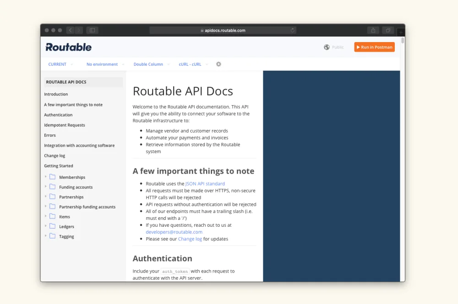Click the Public visibility label
The width and height of the screenshot is (458, 304).
tap(338, 47)
